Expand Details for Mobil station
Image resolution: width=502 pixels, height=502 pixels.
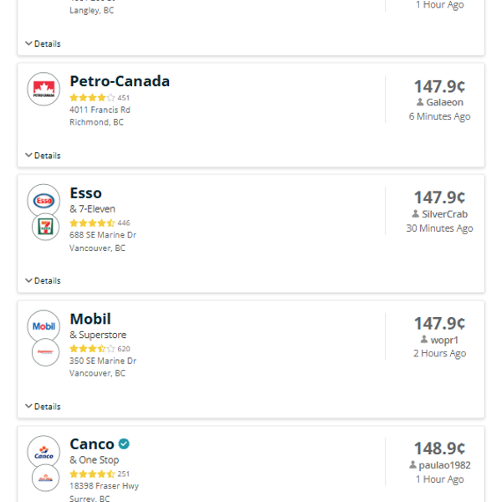point(43,407)
